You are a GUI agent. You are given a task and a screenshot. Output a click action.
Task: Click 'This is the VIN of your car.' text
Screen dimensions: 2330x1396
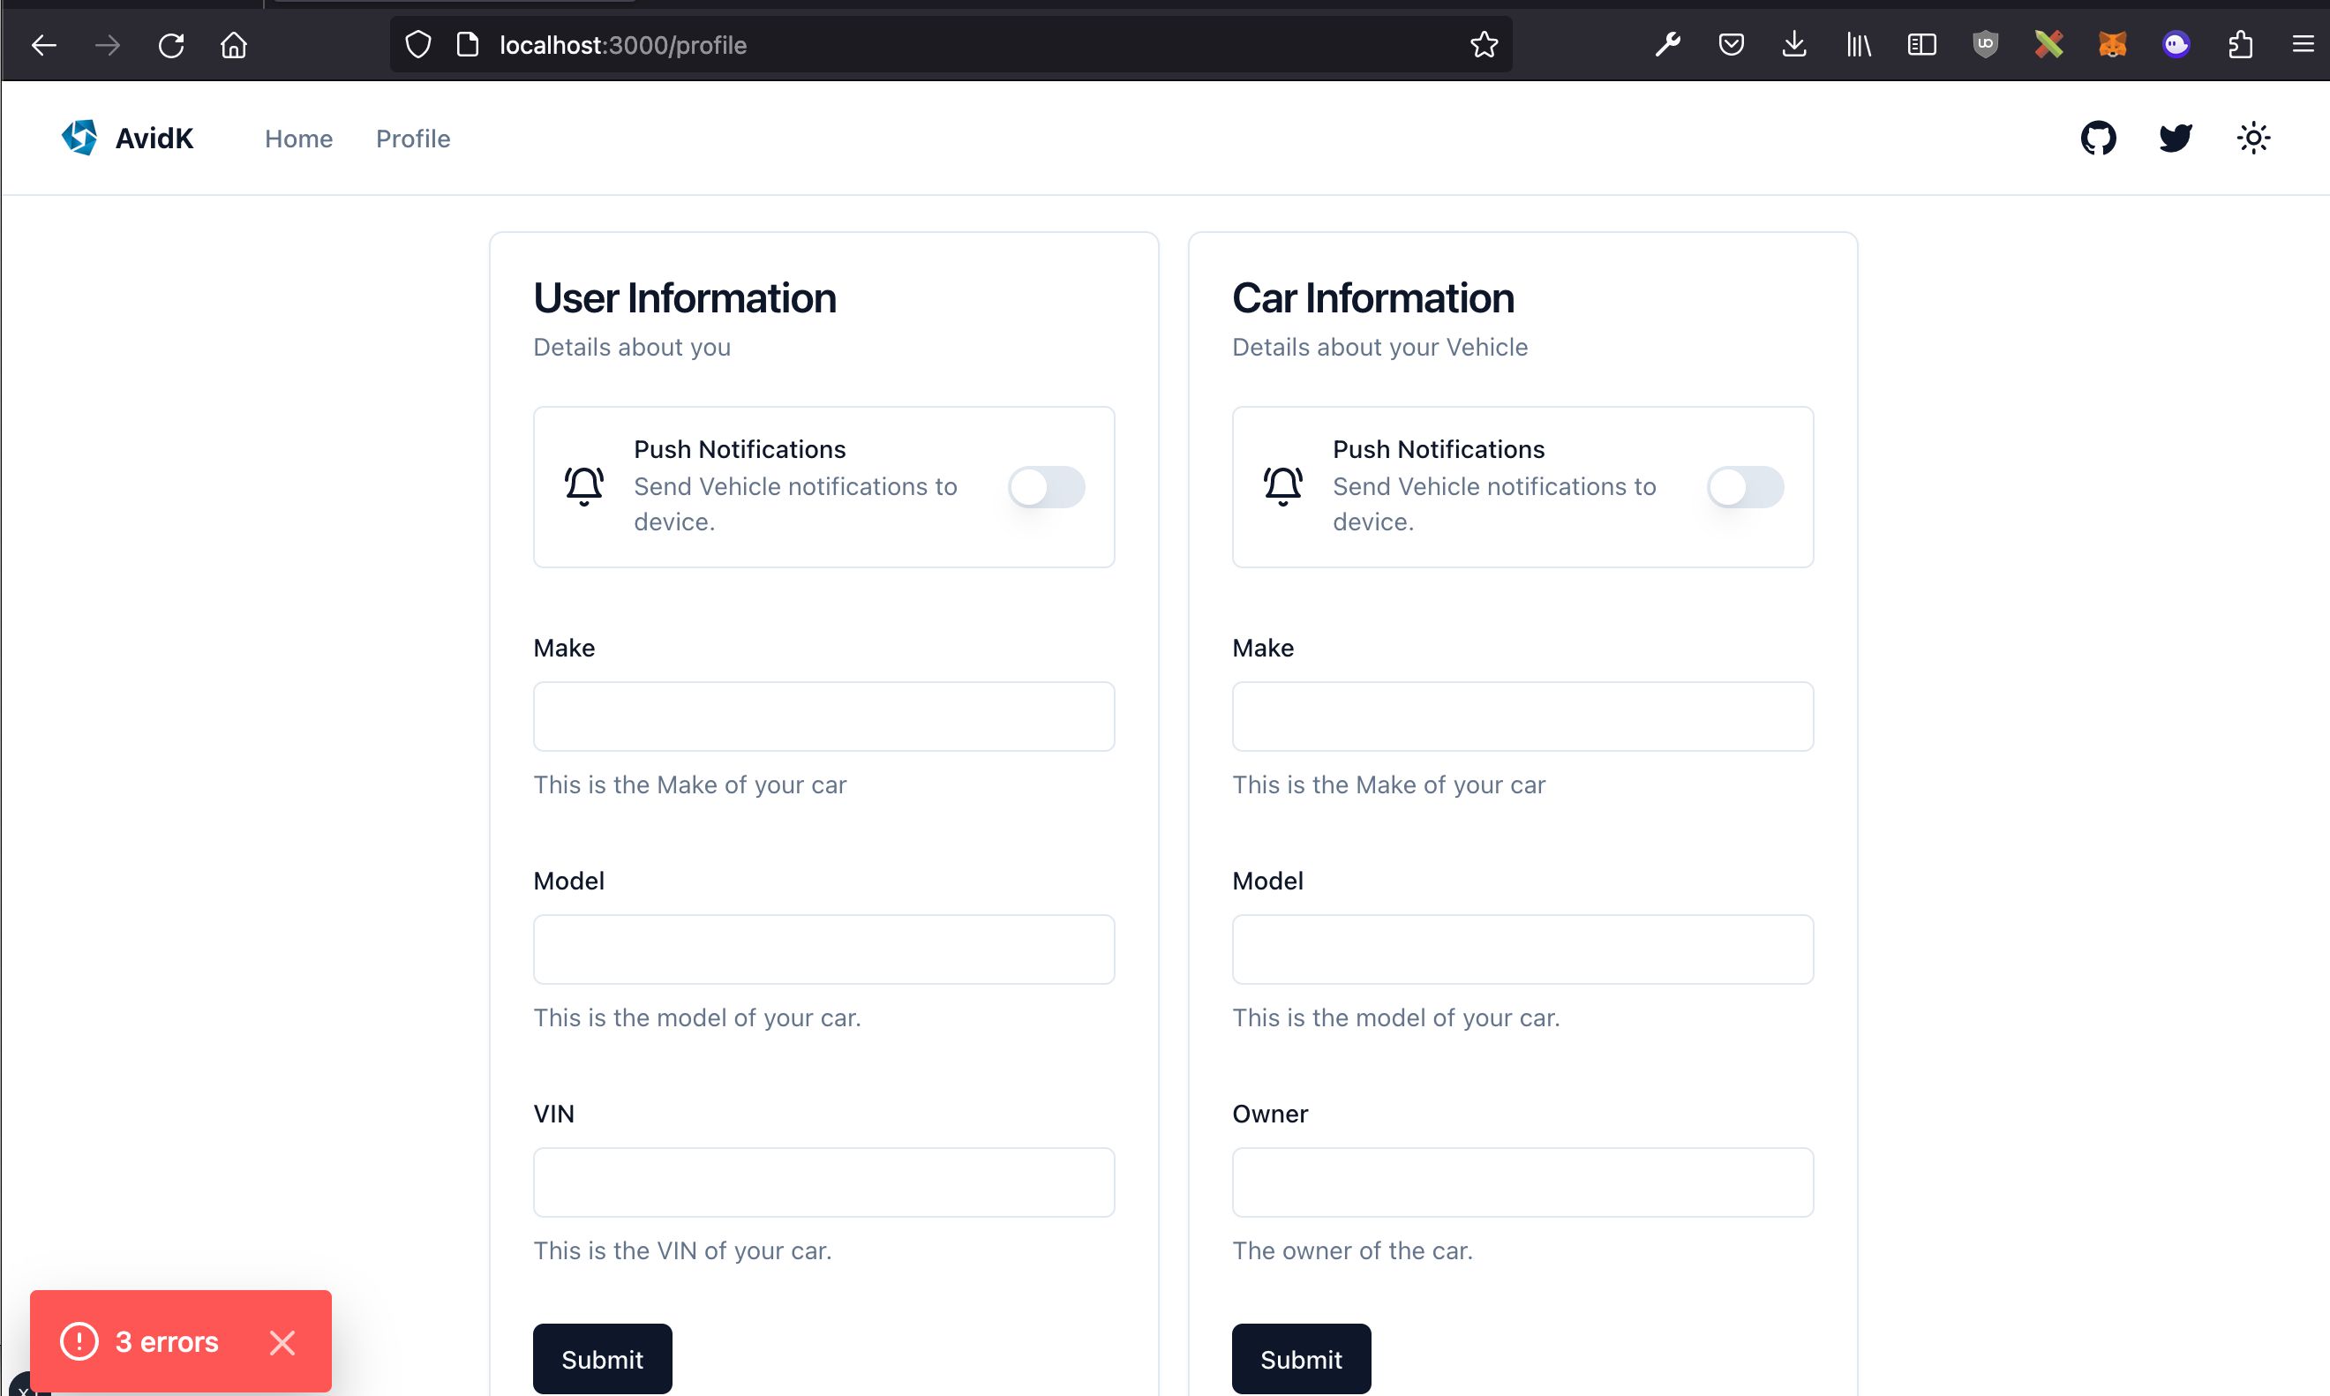tap(682, 1250)
